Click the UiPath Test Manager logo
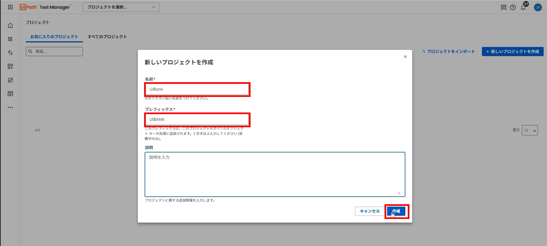 coord(45,7)
